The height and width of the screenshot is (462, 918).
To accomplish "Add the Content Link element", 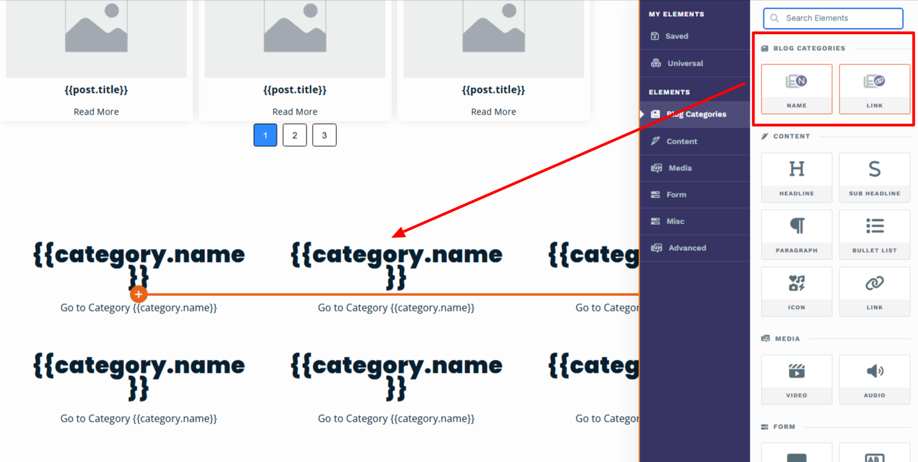I will pos(875,292).
